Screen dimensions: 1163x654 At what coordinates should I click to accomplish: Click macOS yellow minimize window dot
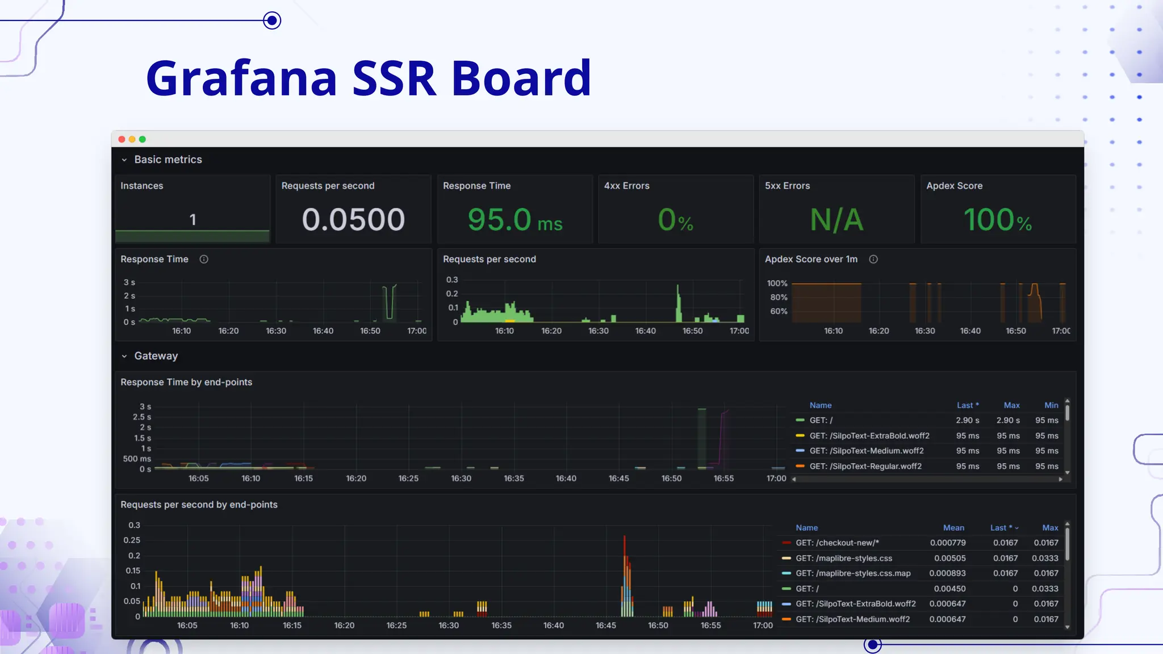pos(132,139)
